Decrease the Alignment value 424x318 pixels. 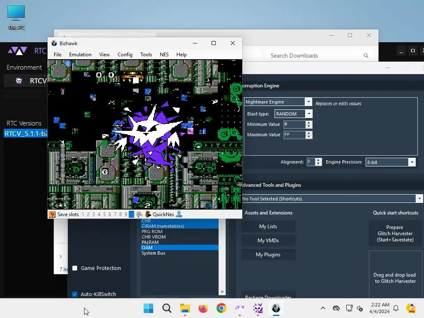pyautogui.click(x=318, y=164)
